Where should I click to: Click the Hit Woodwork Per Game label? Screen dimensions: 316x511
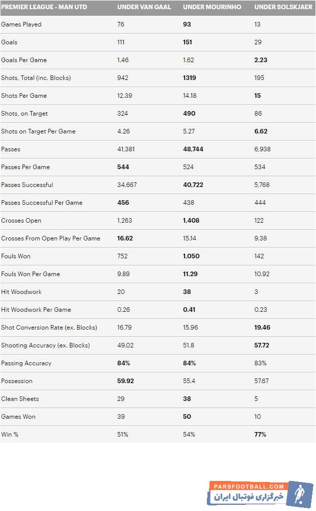(x=36, y=310)
